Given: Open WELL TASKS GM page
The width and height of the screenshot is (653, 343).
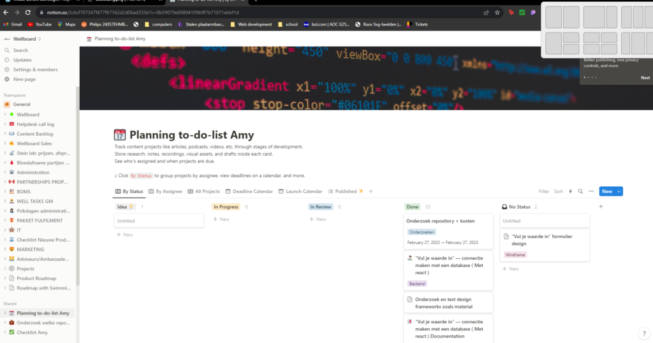Looking at the screenshot, I should click(34, 201).
